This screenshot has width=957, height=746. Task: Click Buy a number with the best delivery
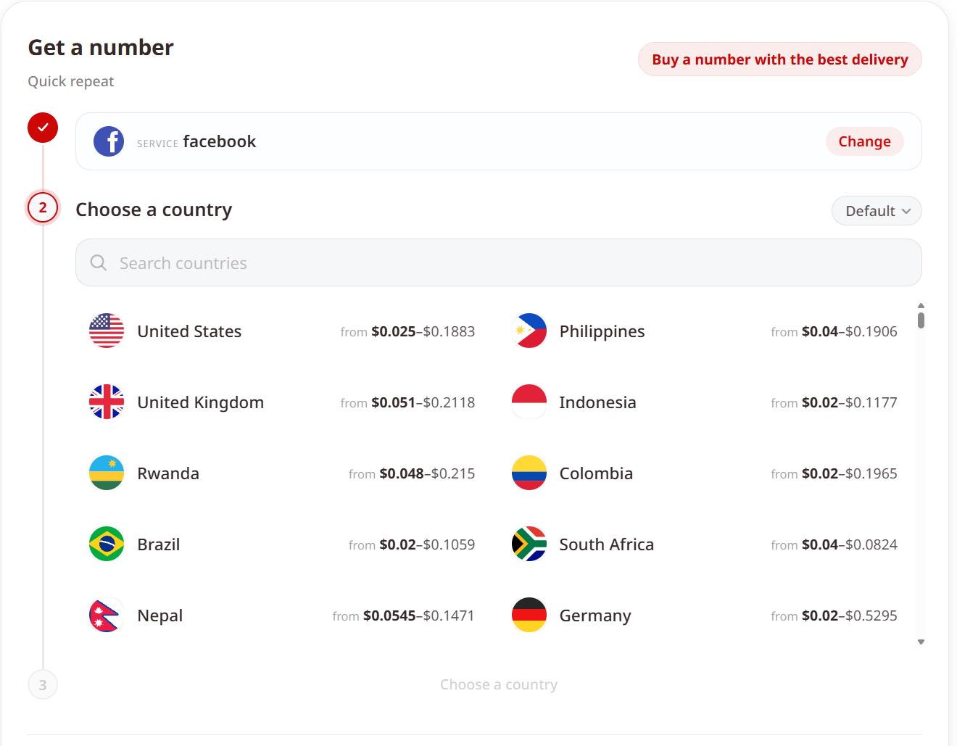779,59
